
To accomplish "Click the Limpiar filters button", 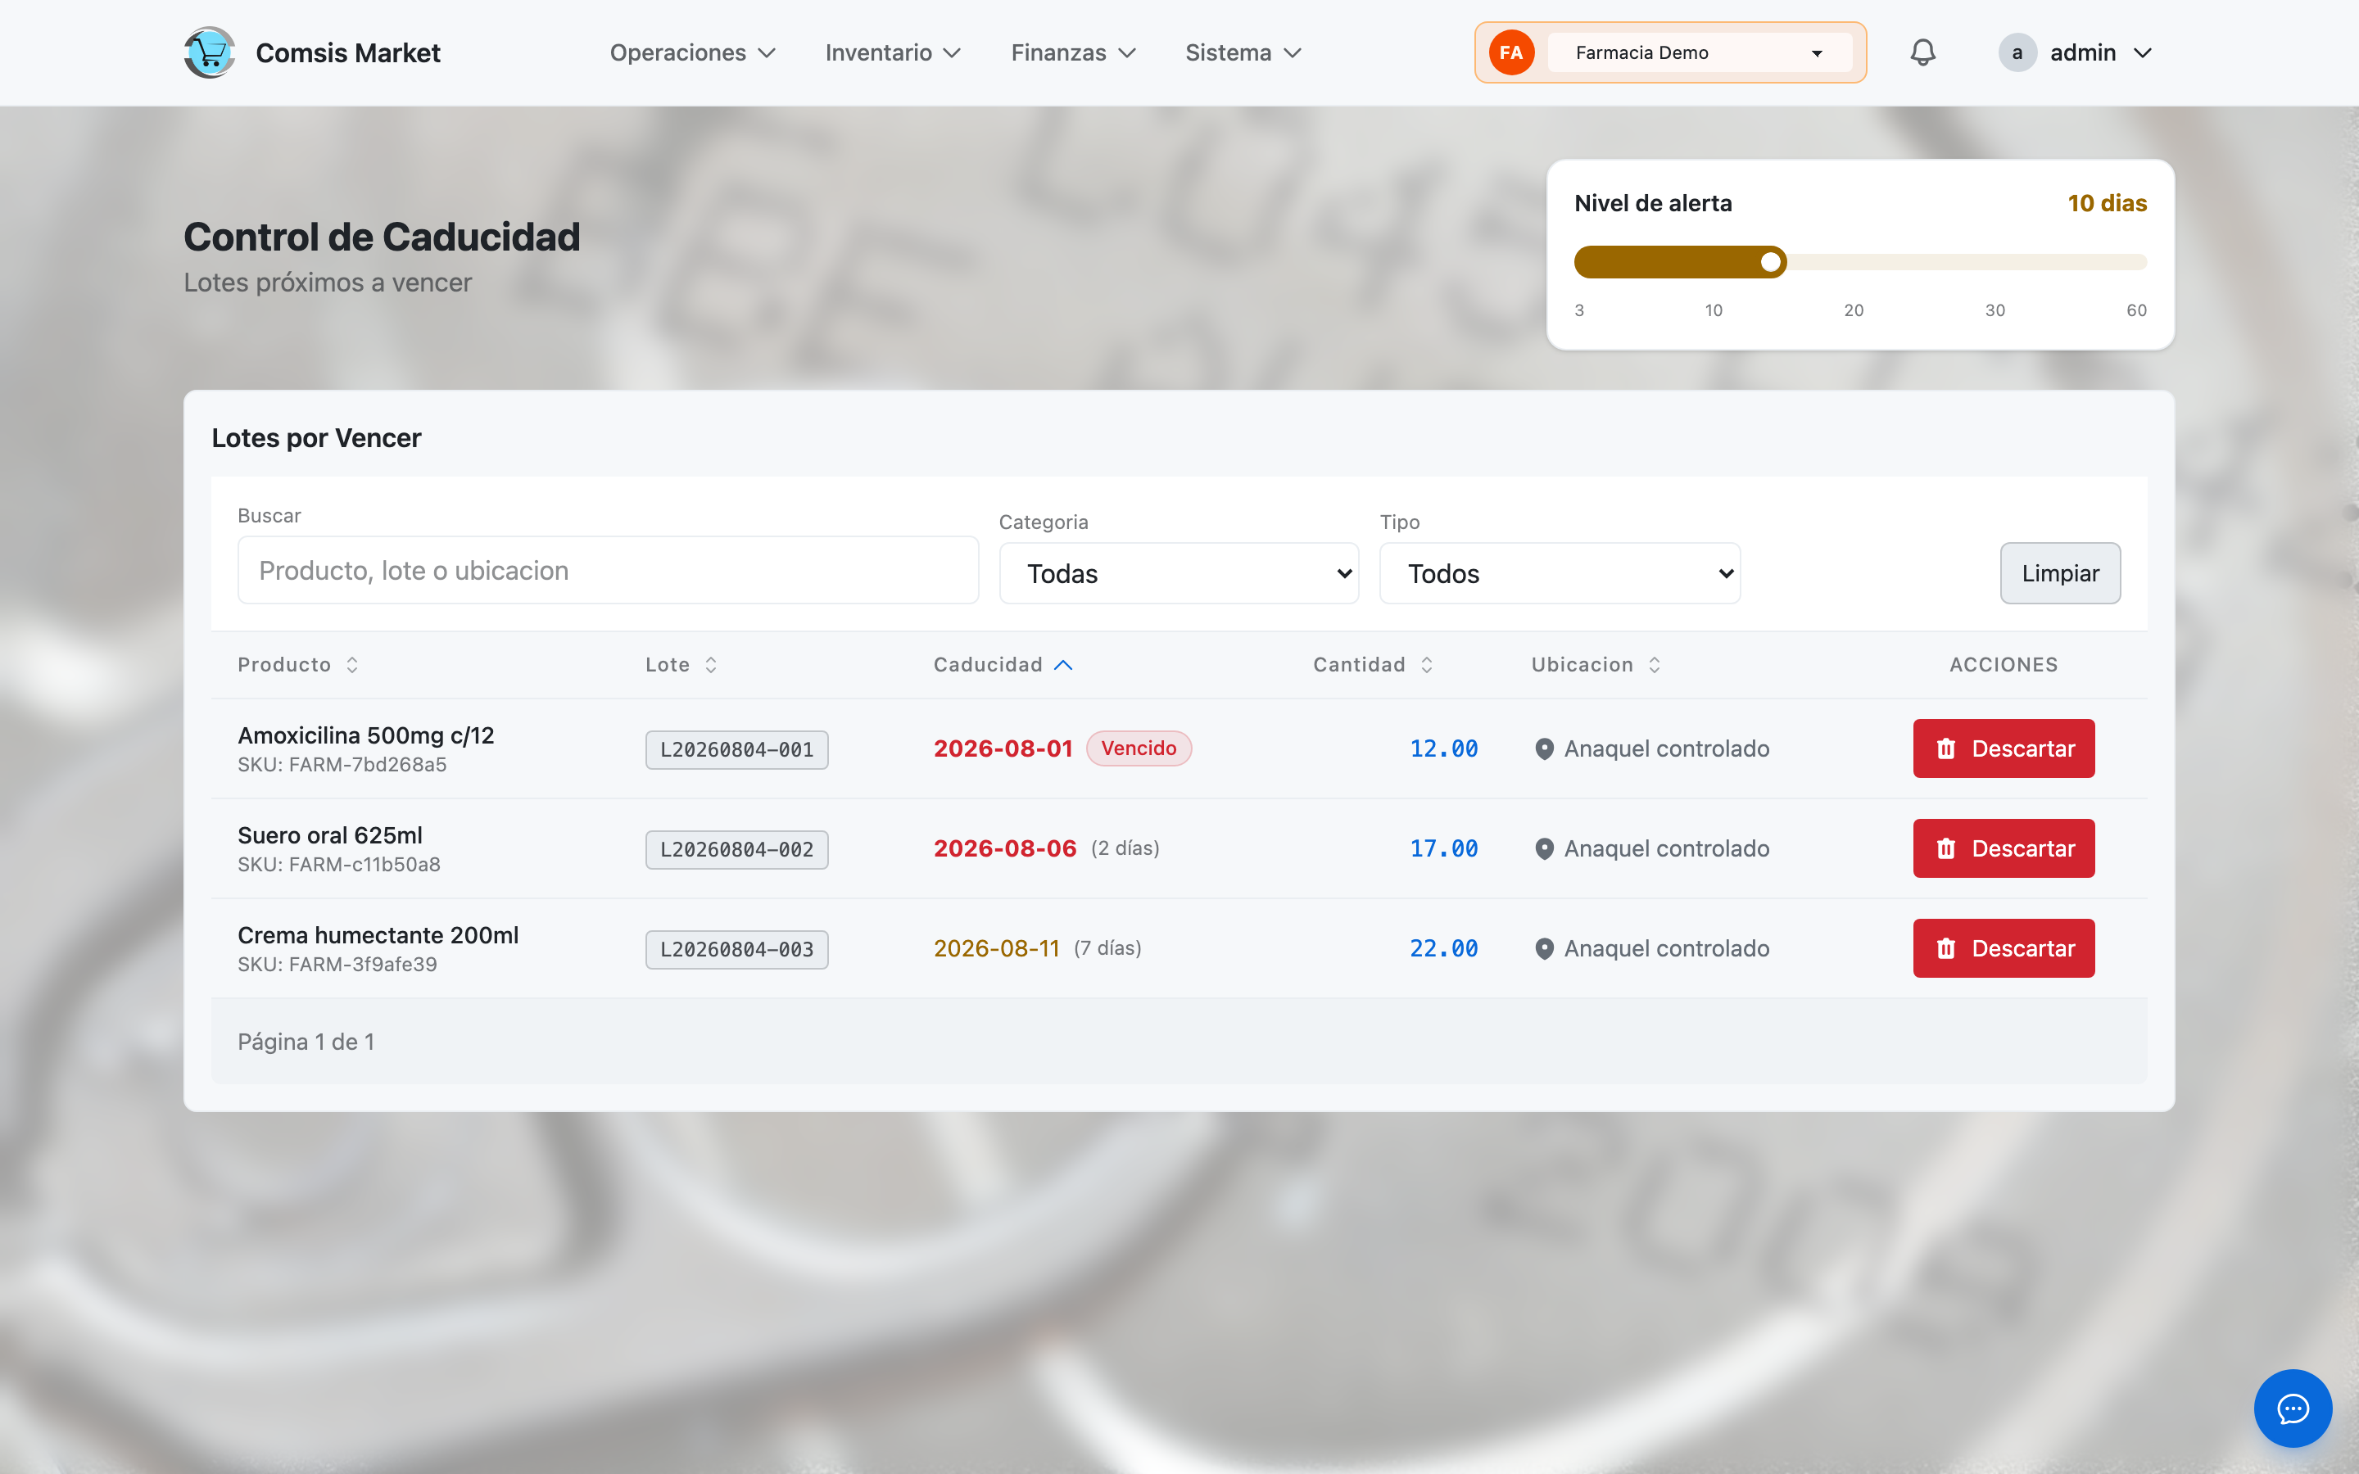I will 2060,573.
